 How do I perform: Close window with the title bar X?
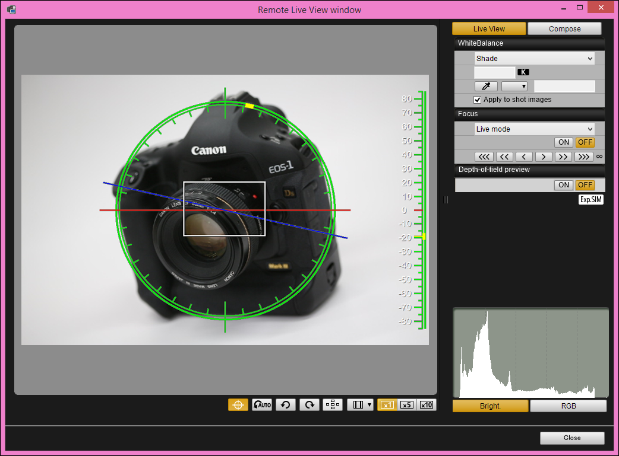[x=601, y=8]
